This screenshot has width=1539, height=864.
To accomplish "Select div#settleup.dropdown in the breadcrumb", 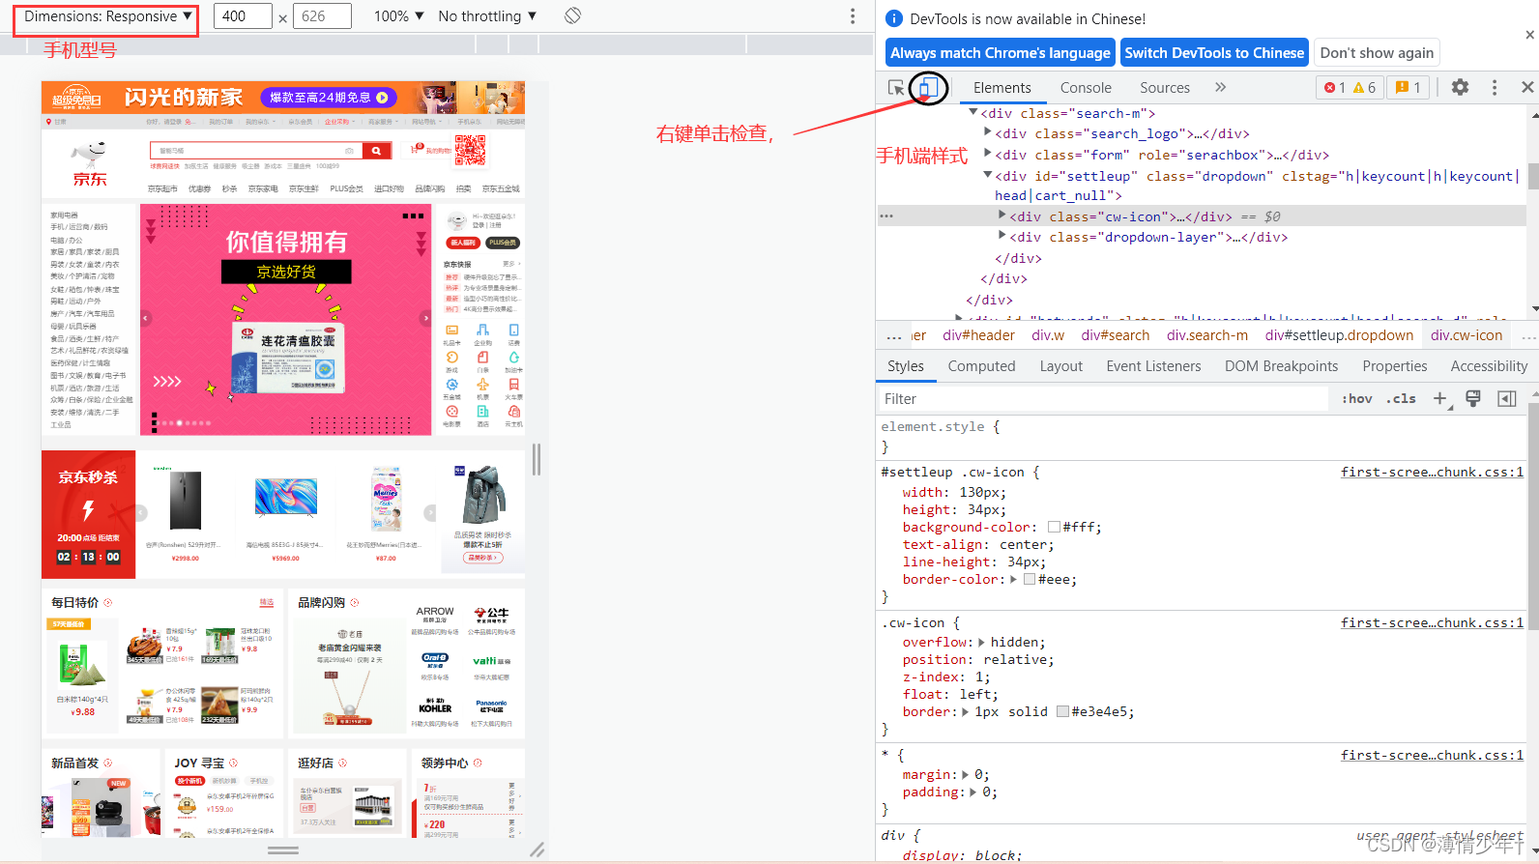I will 1339,335.
